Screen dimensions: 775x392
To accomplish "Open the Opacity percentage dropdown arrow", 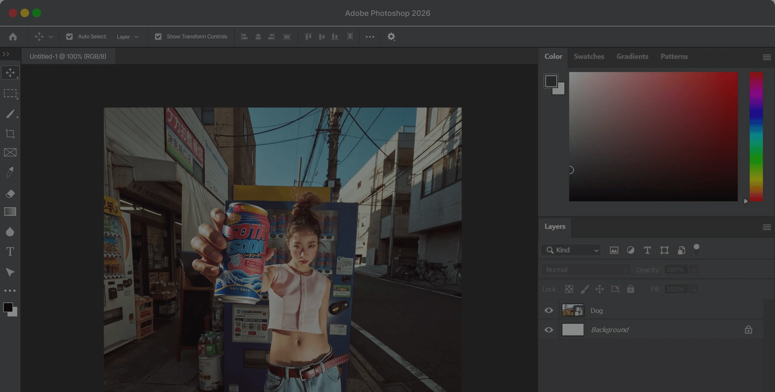I will (x=694, y=270).
